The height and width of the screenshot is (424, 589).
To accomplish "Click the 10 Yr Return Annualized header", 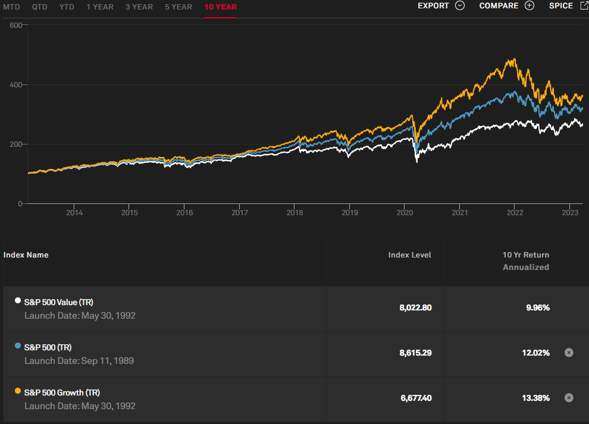I will coord(526,261).
